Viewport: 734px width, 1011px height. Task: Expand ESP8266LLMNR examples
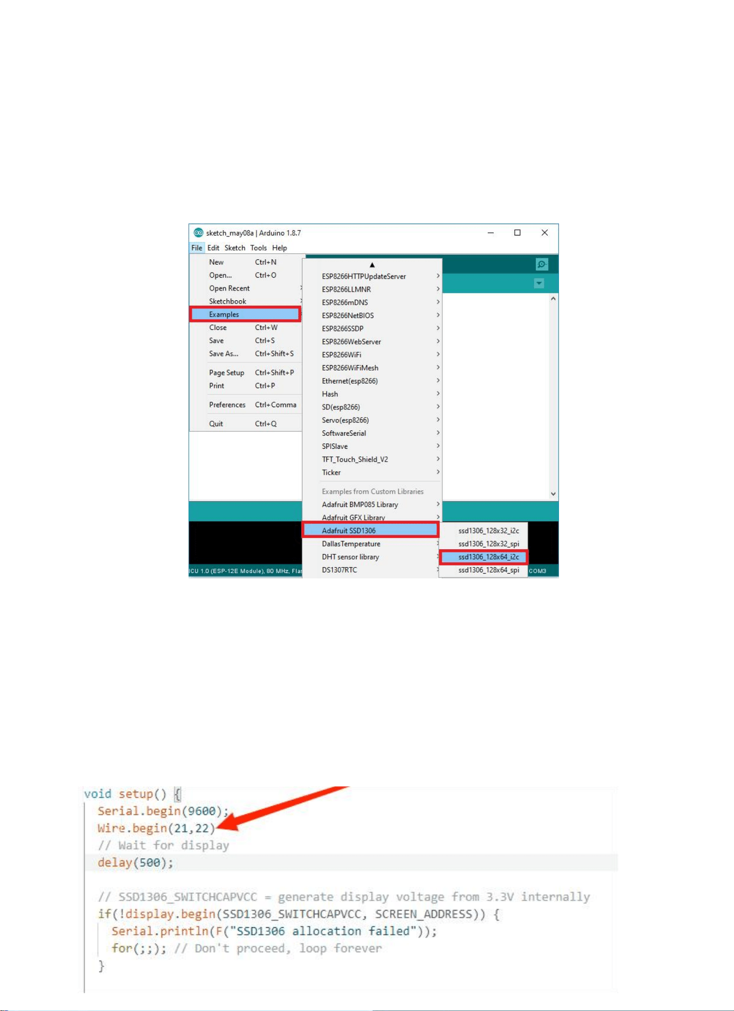372,289
